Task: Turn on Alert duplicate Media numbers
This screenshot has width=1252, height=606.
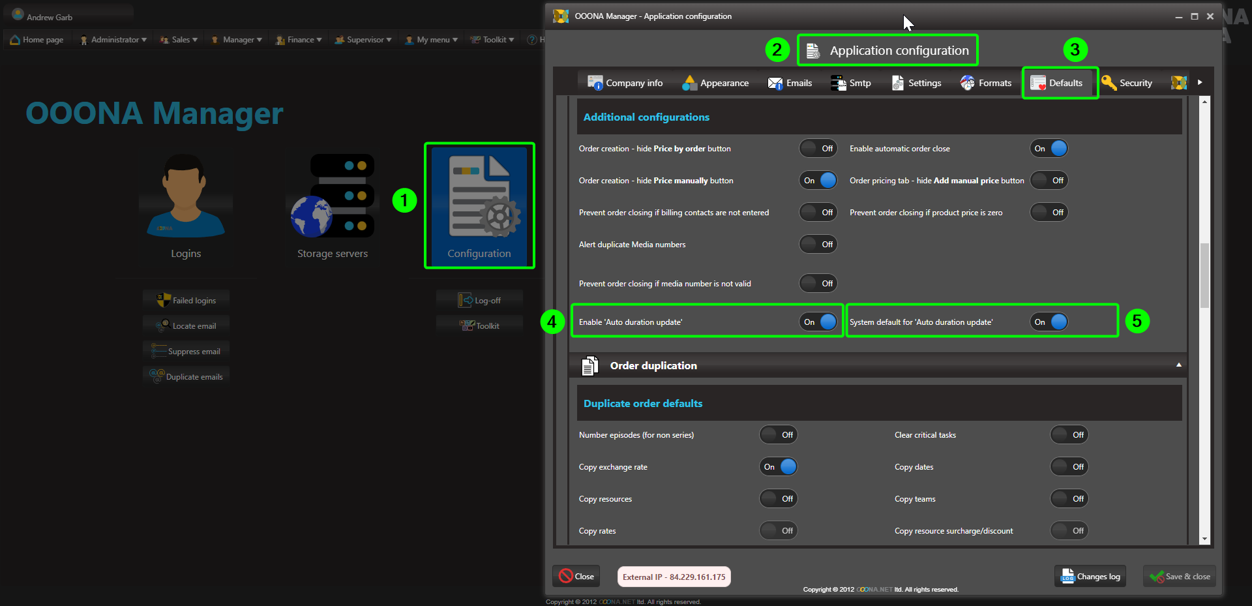Action: pos(818,245)
